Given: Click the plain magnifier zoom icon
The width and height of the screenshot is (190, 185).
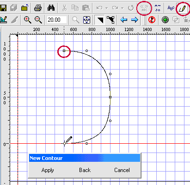Looking at the screenshot, I should [x=76, y=20].
